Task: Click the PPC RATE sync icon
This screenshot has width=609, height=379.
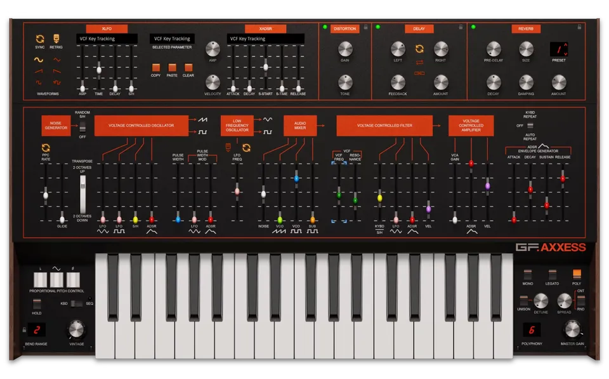Action: 46,148
